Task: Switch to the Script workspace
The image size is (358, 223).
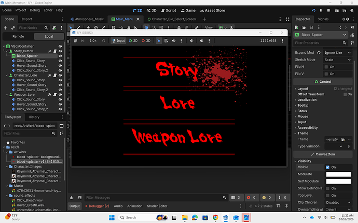Action: 169,10
